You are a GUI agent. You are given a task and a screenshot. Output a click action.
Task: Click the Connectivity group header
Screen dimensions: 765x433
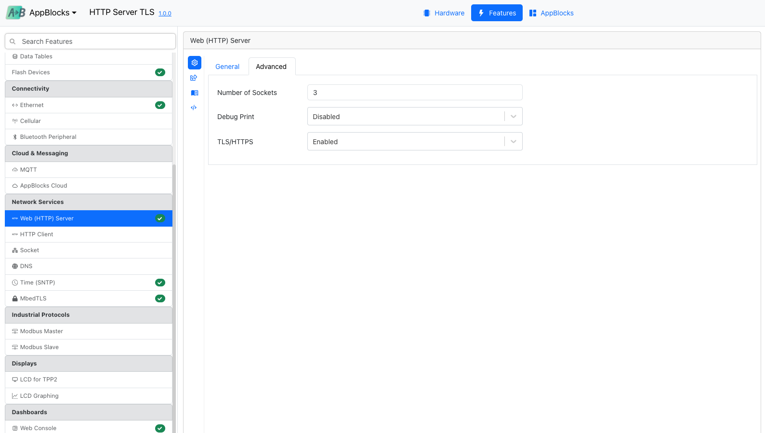pos(89,89)
